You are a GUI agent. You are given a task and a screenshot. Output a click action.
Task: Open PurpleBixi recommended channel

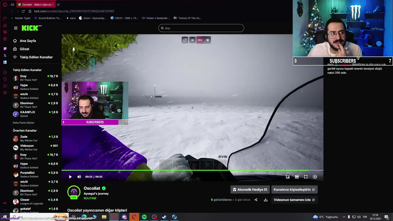[36, 175]
